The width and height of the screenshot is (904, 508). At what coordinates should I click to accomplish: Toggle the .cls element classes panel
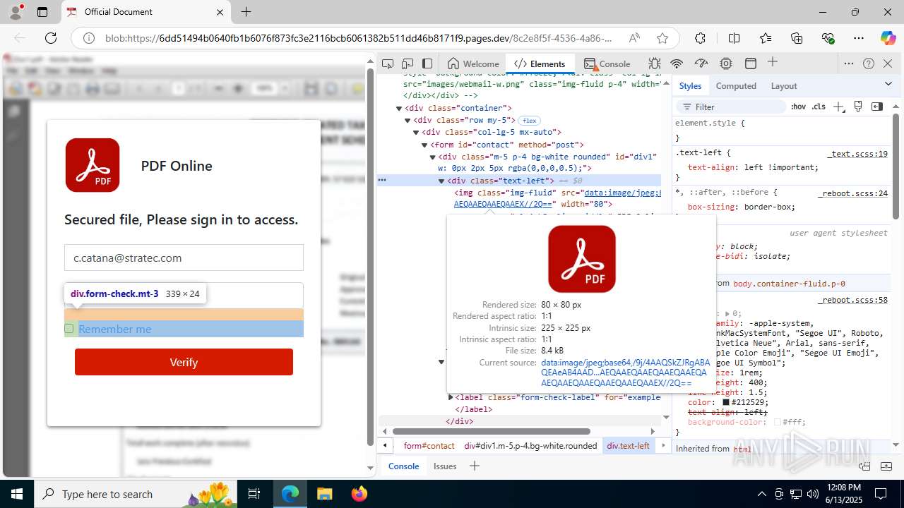pos(818,107)
